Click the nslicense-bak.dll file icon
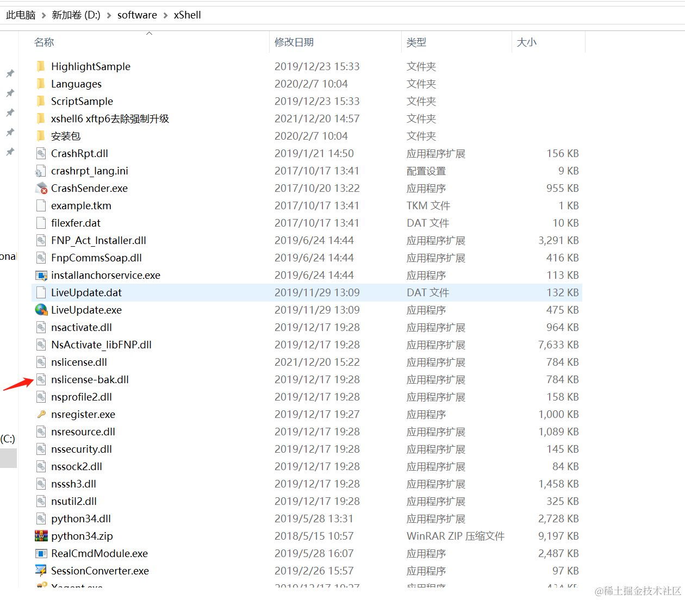 tap(41, 379)
